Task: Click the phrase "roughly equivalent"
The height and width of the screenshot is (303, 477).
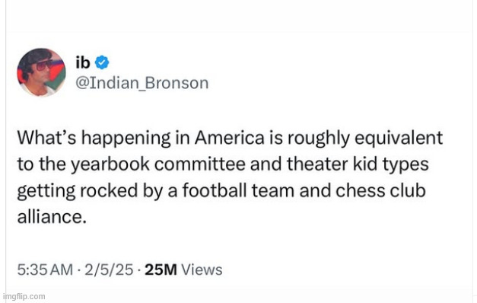Action: click(364, 139)
